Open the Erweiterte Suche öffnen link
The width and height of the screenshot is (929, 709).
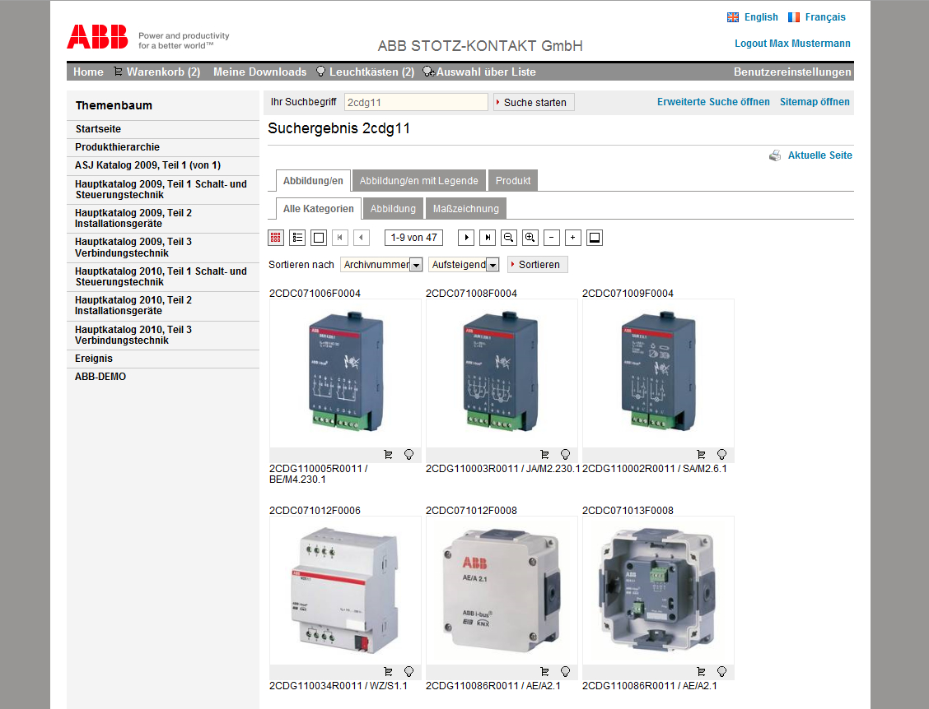pos(713,102)
